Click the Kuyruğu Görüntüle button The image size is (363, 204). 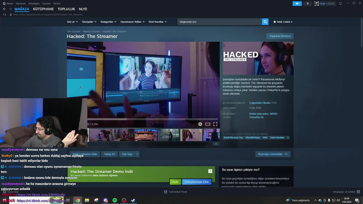pyautogui.click(x=273, y=154)
